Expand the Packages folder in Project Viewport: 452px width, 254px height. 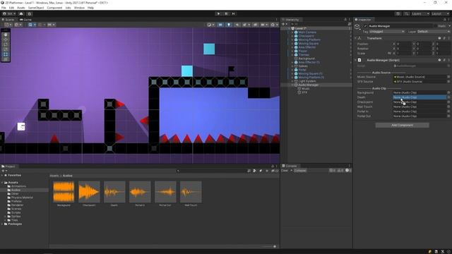pos(2,224)
